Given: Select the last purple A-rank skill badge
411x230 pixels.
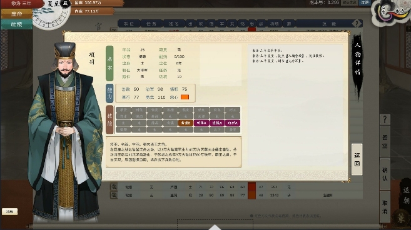Looking at the screenshot, I should pyautogui.click(x=233, y=123).
